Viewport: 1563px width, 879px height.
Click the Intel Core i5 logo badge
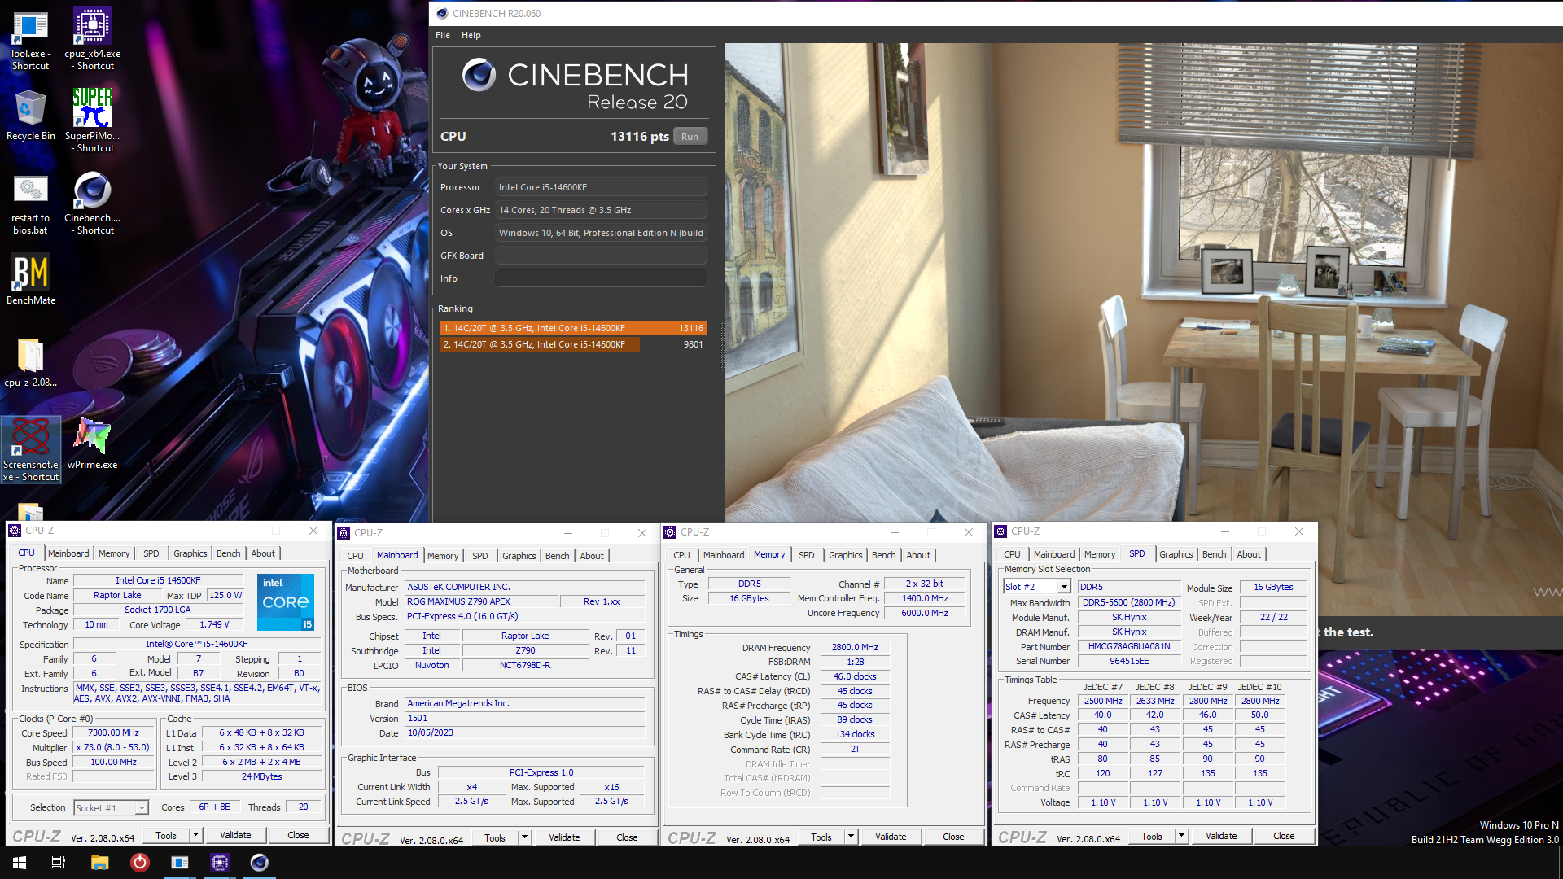pos(286,602)
